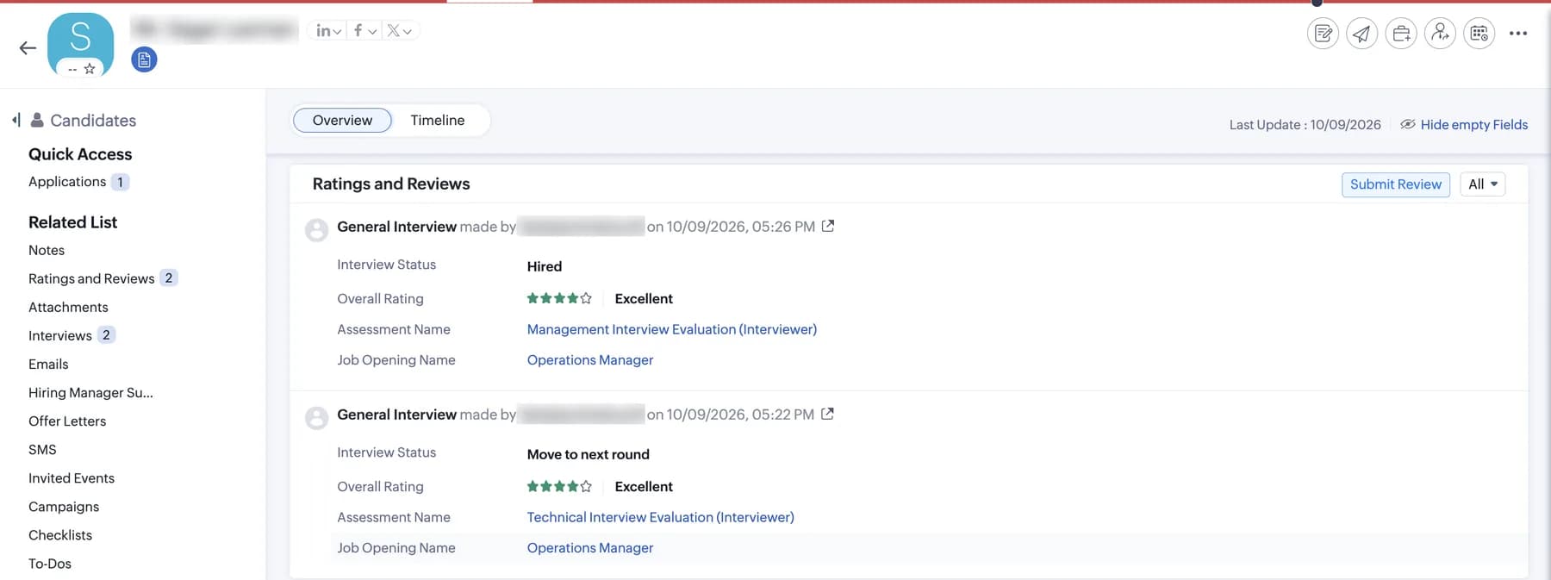Expand the LinkedIn profile dropdown
This screenshot has width=1551, height=580.
pos(329,31)
